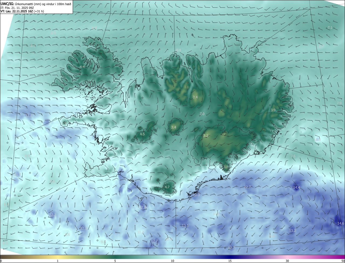Screen dimensions: 345x263
Task: Click the 3.9 value in the east
Action: pyautogui.click(x=273, y=110)
